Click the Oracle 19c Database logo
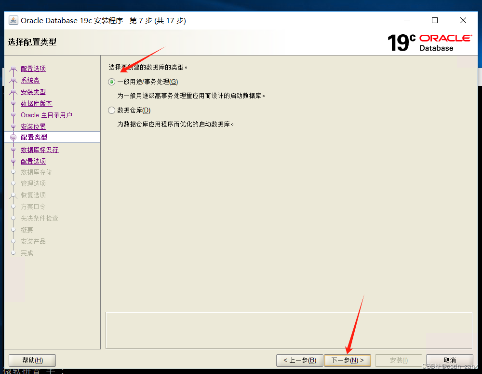This screenshot has width=482, height=374. 429,42
